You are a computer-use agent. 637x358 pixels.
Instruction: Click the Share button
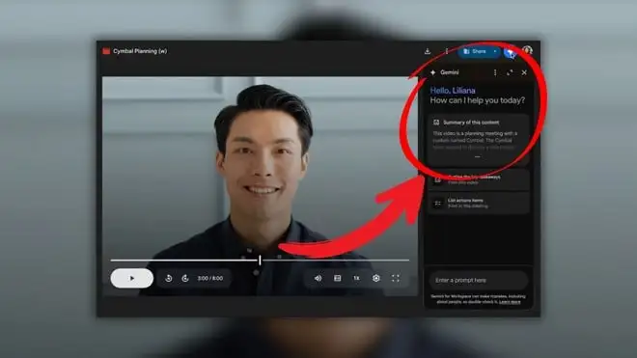(x=475, y=51)
